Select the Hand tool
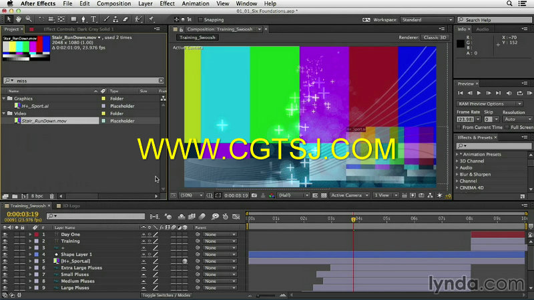Image resolution: width=534 pixels, height=300 pixels. tap(19, 19)
